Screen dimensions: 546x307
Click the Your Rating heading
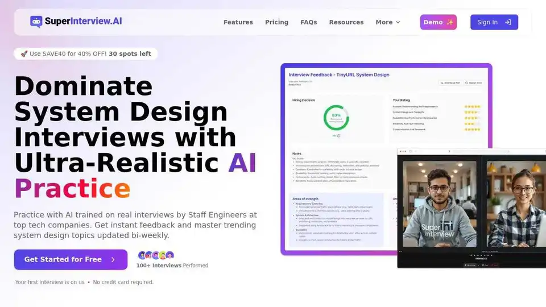401,100
